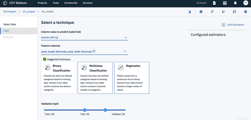Click the blue information icon
The width and height of the screenshot is (251, 120).
pyautogui.click(x=201, y=12)
